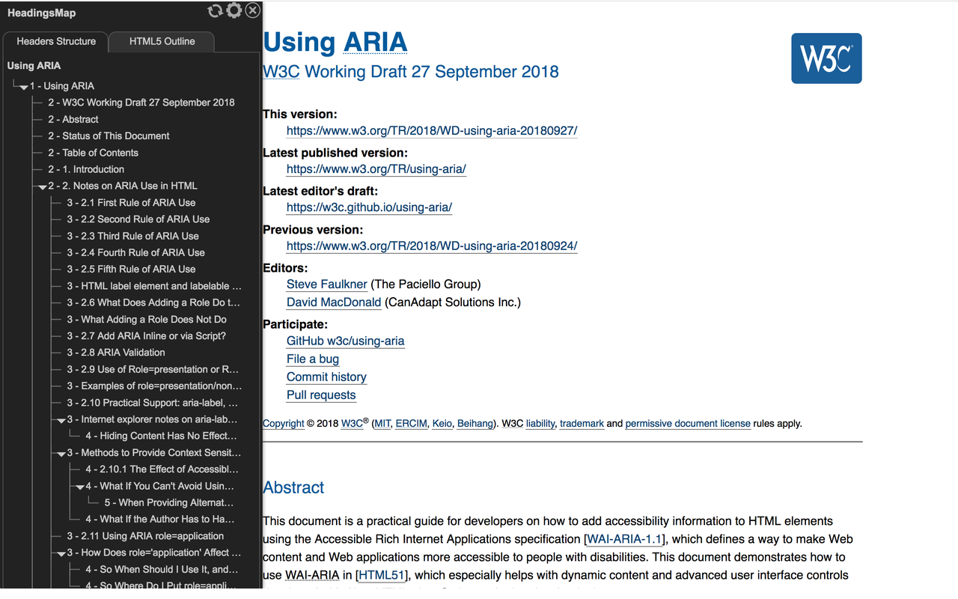Screen dimensions: 958x599
Task: Open HeadingsMap settings gear icon
Action: (x=234, y=10)
